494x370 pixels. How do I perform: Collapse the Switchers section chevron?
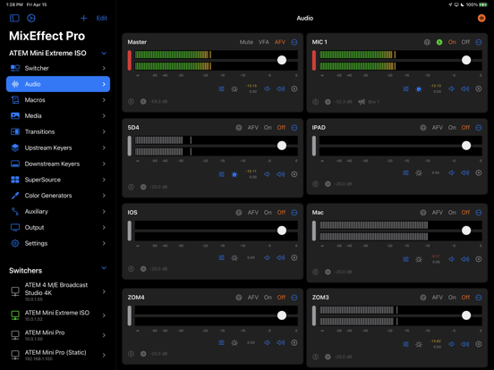(x=104, y=268)
